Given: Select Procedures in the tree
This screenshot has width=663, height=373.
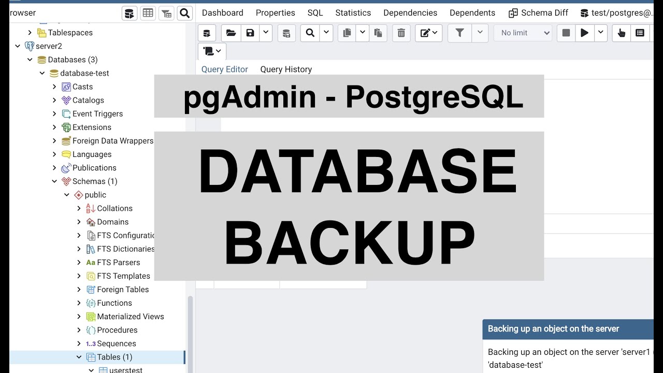Looking at the screenshot, I should click(x=117, y=329).
